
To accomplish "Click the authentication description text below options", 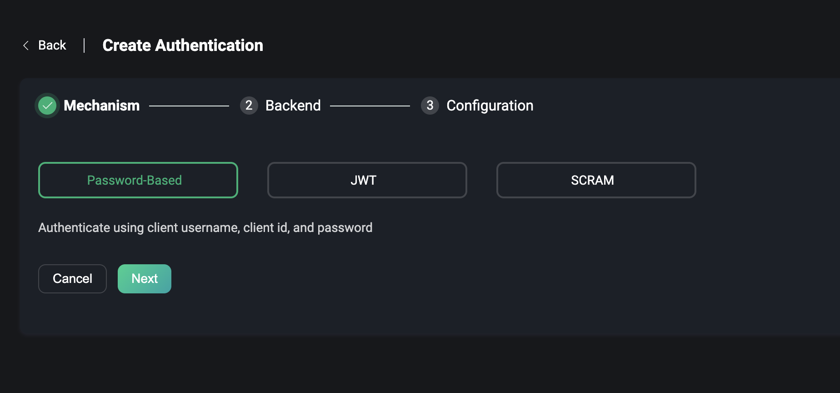I will click(205, 227).
